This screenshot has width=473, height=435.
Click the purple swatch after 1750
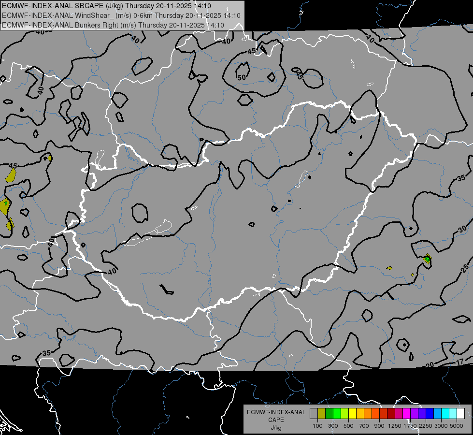(415, 414)
